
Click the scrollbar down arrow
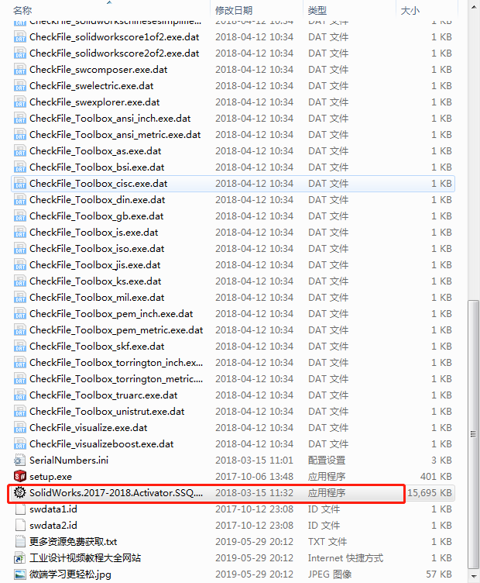coord(474,575)
